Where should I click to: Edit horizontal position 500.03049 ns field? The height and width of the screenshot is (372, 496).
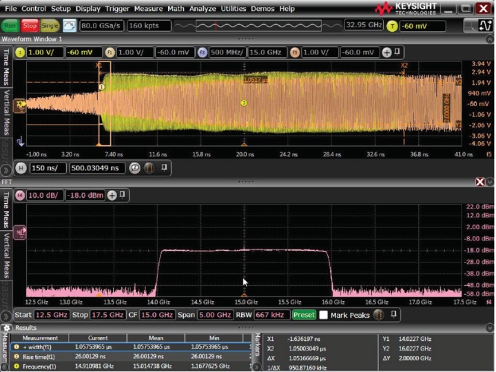tap(97, 168)
